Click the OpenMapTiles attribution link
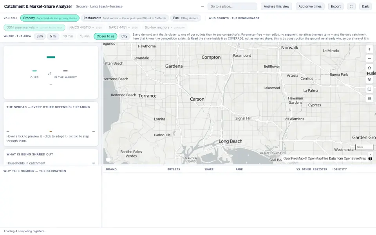The width and height of the screenshot is (376, 235). [x=318, y=159]
